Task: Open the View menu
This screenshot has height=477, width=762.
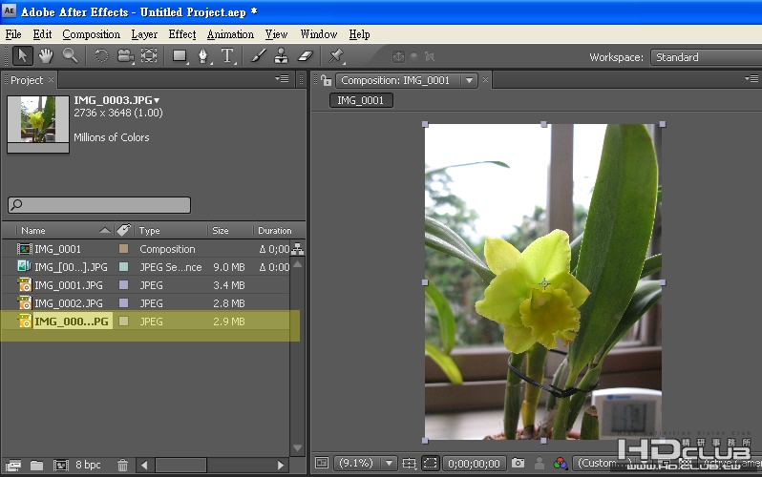Action: point(276,34)
